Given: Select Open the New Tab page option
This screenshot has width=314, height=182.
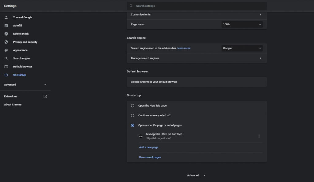Looking at the screenshot, I should tap(132, 106).
